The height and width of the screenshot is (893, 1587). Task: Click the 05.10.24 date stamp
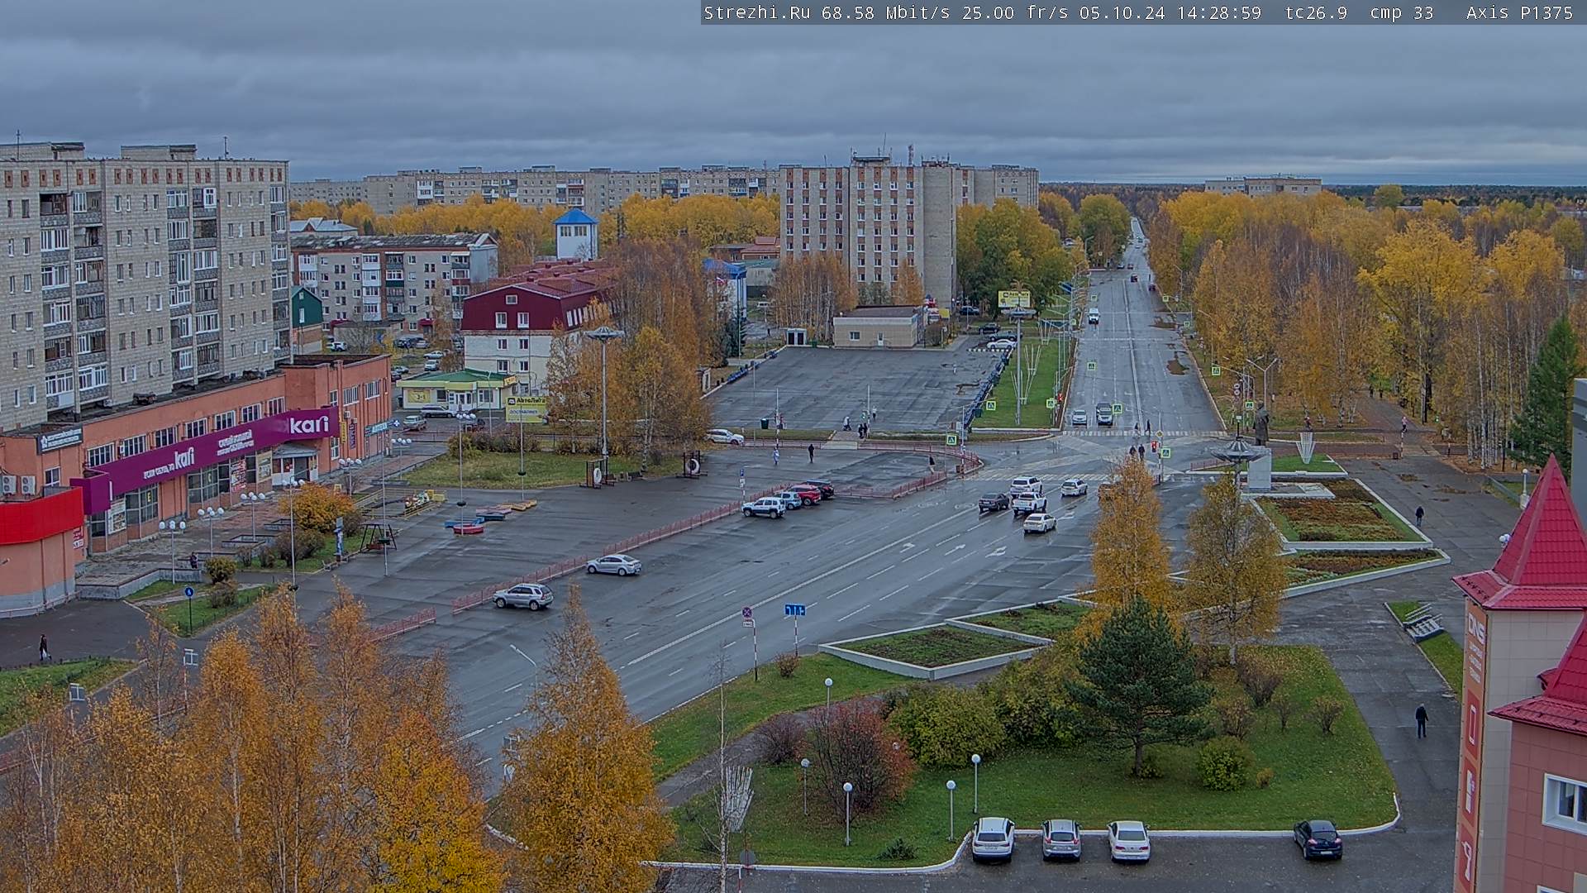[1122, 12]
